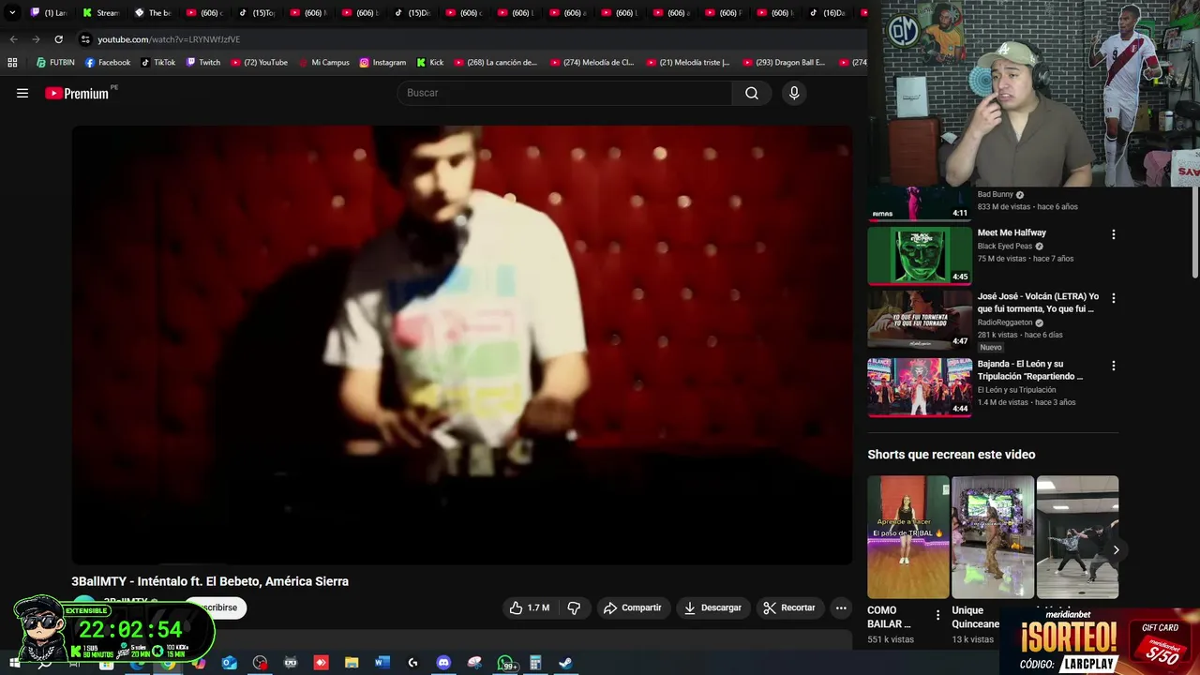Open more actions ellipsis below video

tap(841, 607)
